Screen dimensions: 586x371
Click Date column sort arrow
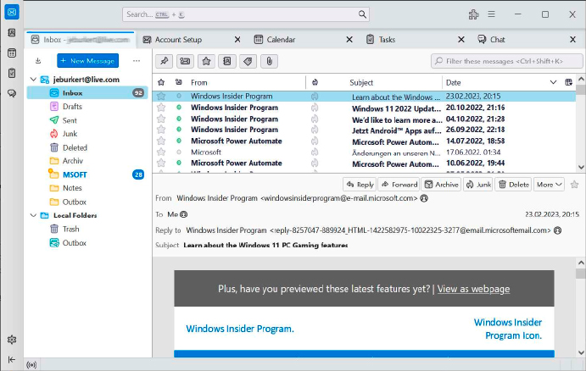[554, 82]
